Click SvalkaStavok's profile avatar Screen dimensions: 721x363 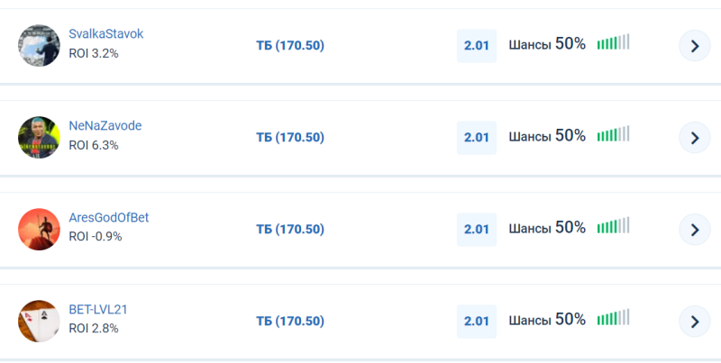tap(39, 45)
